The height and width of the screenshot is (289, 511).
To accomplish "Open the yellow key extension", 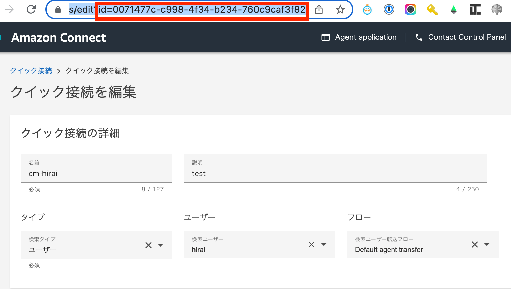I will pos(432,9).
